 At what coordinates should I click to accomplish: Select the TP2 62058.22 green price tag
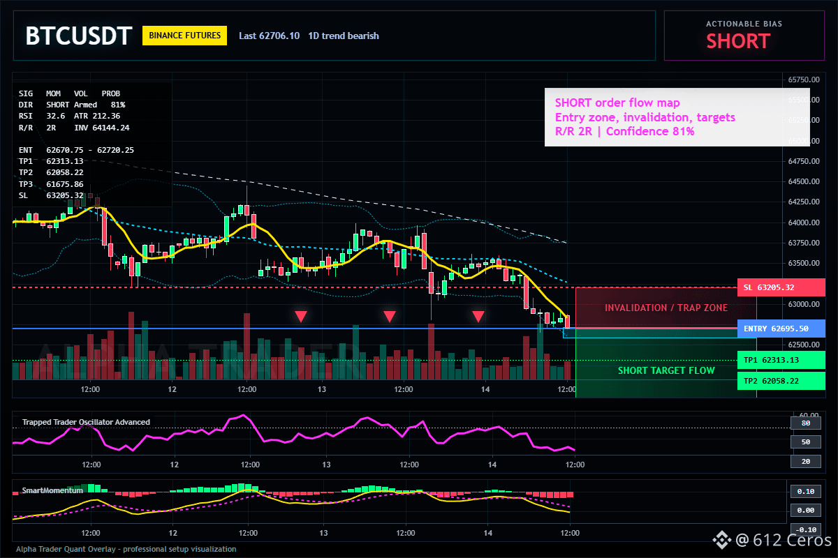click(x=781, y=381)
